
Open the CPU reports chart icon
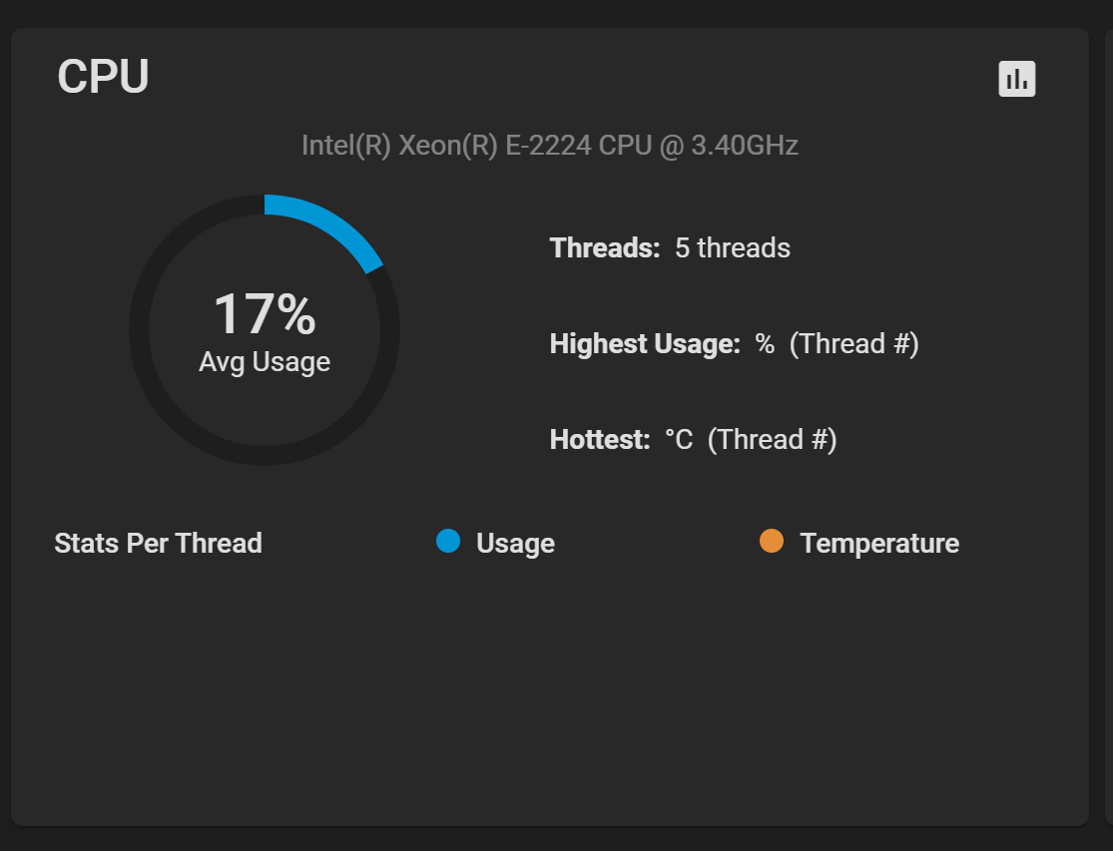pyautogui.click(x=1016, y=78)
